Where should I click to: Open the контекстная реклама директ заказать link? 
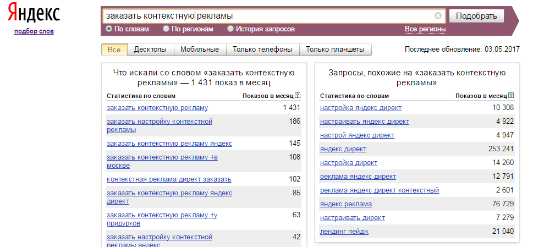click(x=169, y=179)
